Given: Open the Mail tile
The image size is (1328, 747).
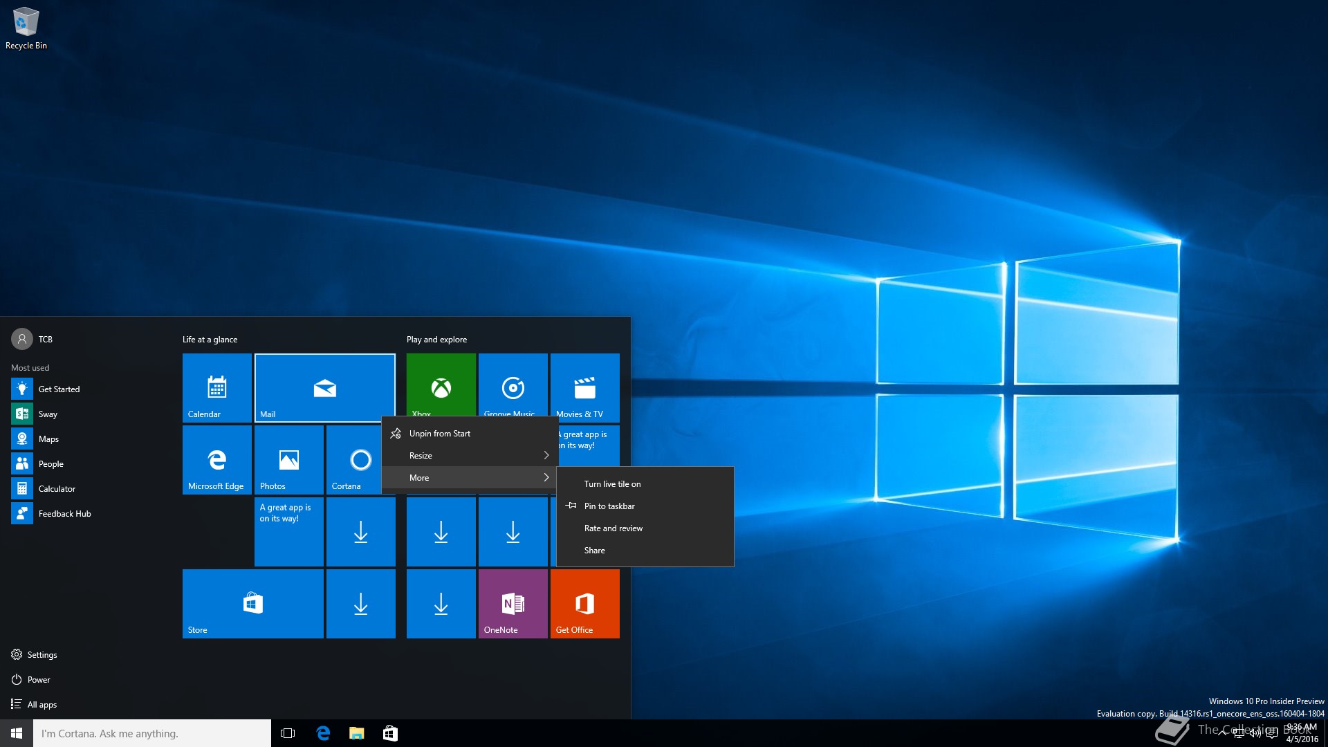Looking at the screenshot, I should pyautogui.click(x=325, y=388).
